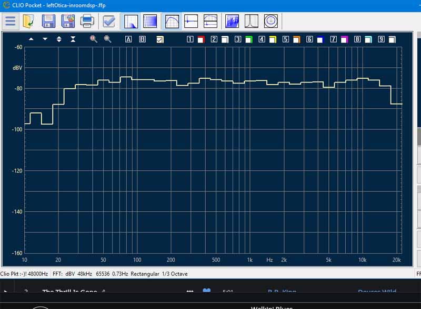
Task: Open the waterfall spectrum icon
Action: 232,21
